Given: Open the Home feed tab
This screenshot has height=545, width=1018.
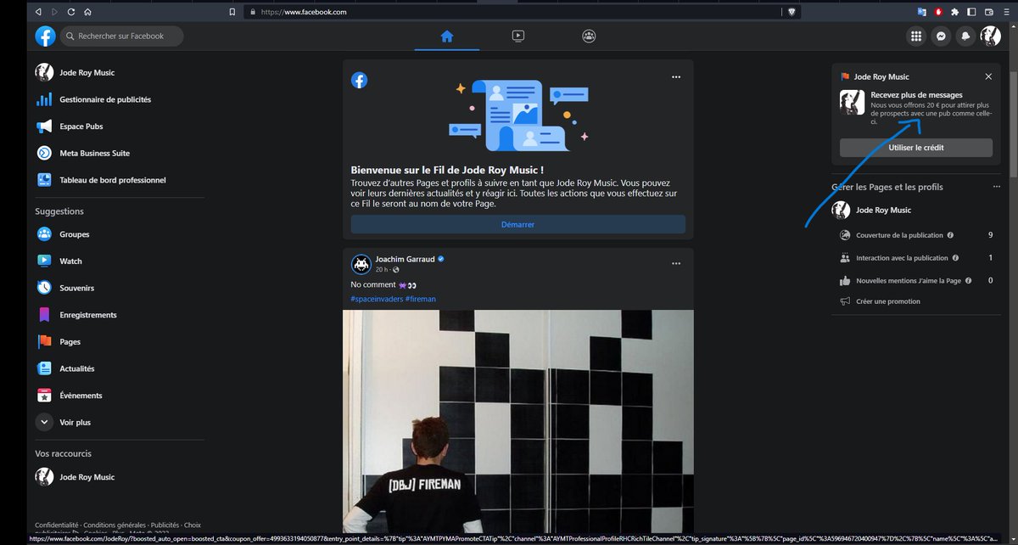Looking at the screenshot, I should 447,37.
